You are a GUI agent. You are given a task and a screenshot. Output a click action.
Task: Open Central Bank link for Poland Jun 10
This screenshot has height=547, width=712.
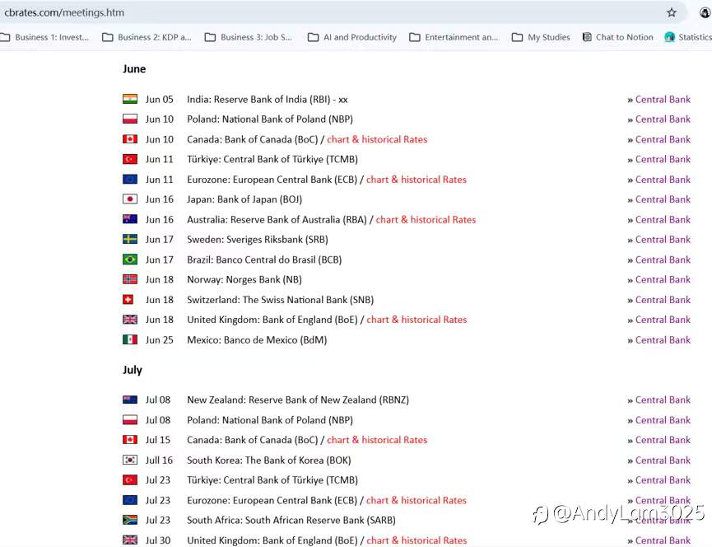(x=663, y=119)
